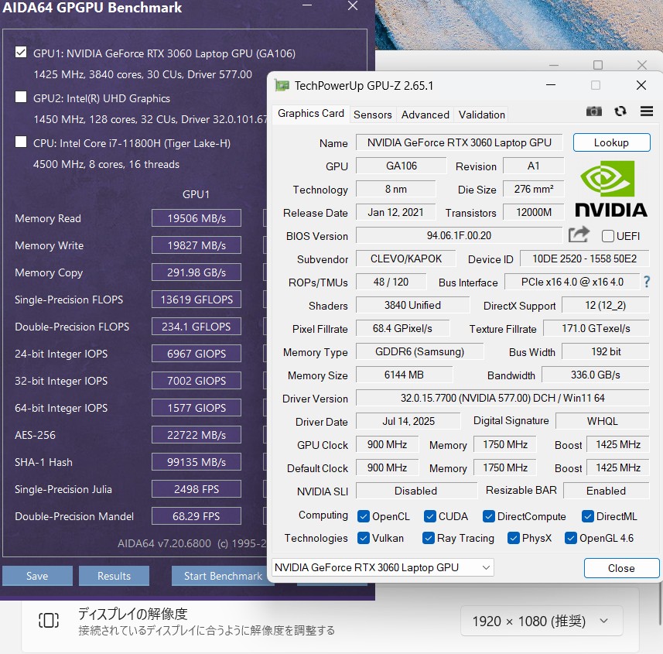Switch to the Graphics Card tab
Screen dimensions: 663x654
[311, 114]
